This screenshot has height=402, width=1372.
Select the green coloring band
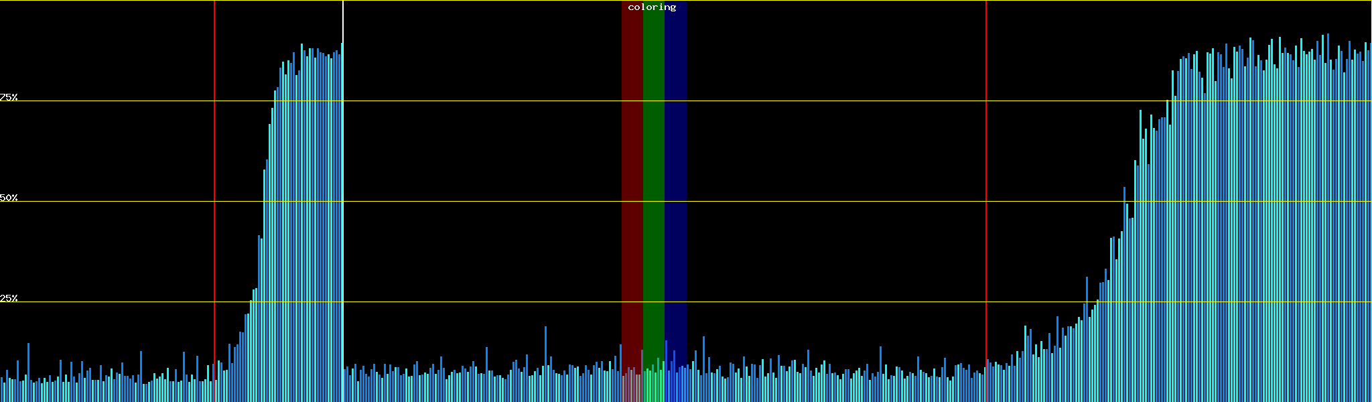click(x=653, y=167)
